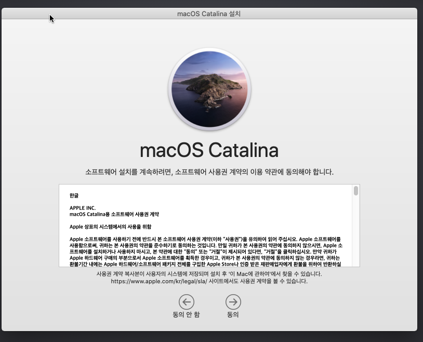423x342 pixels.
Task: Click the '사용권 계약 복사본이' notice line
Action: pos(209,274)
